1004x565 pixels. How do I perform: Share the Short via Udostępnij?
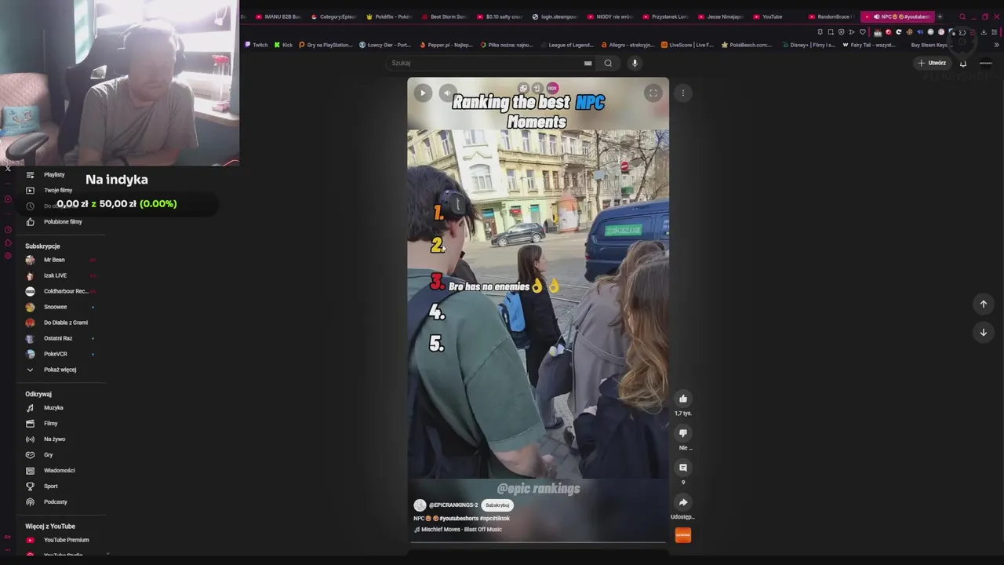[683, 502]
